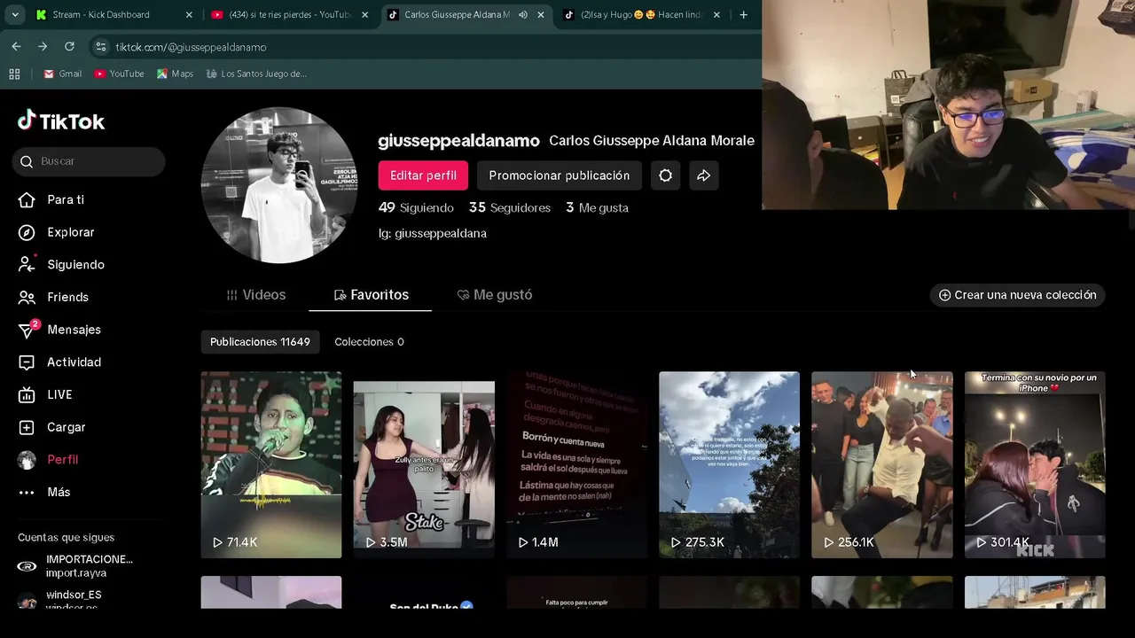
Task: Click Promocionar publicación button
Action: click(559, 175)
